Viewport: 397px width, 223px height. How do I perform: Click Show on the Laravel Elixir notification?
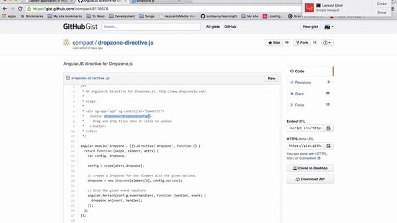pyautogui.click(x=381, y=12)
